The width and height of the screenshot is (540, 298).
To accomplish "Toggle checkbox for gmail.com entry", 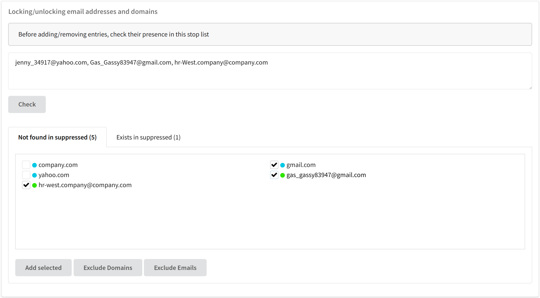I will (x=274, y=165).
